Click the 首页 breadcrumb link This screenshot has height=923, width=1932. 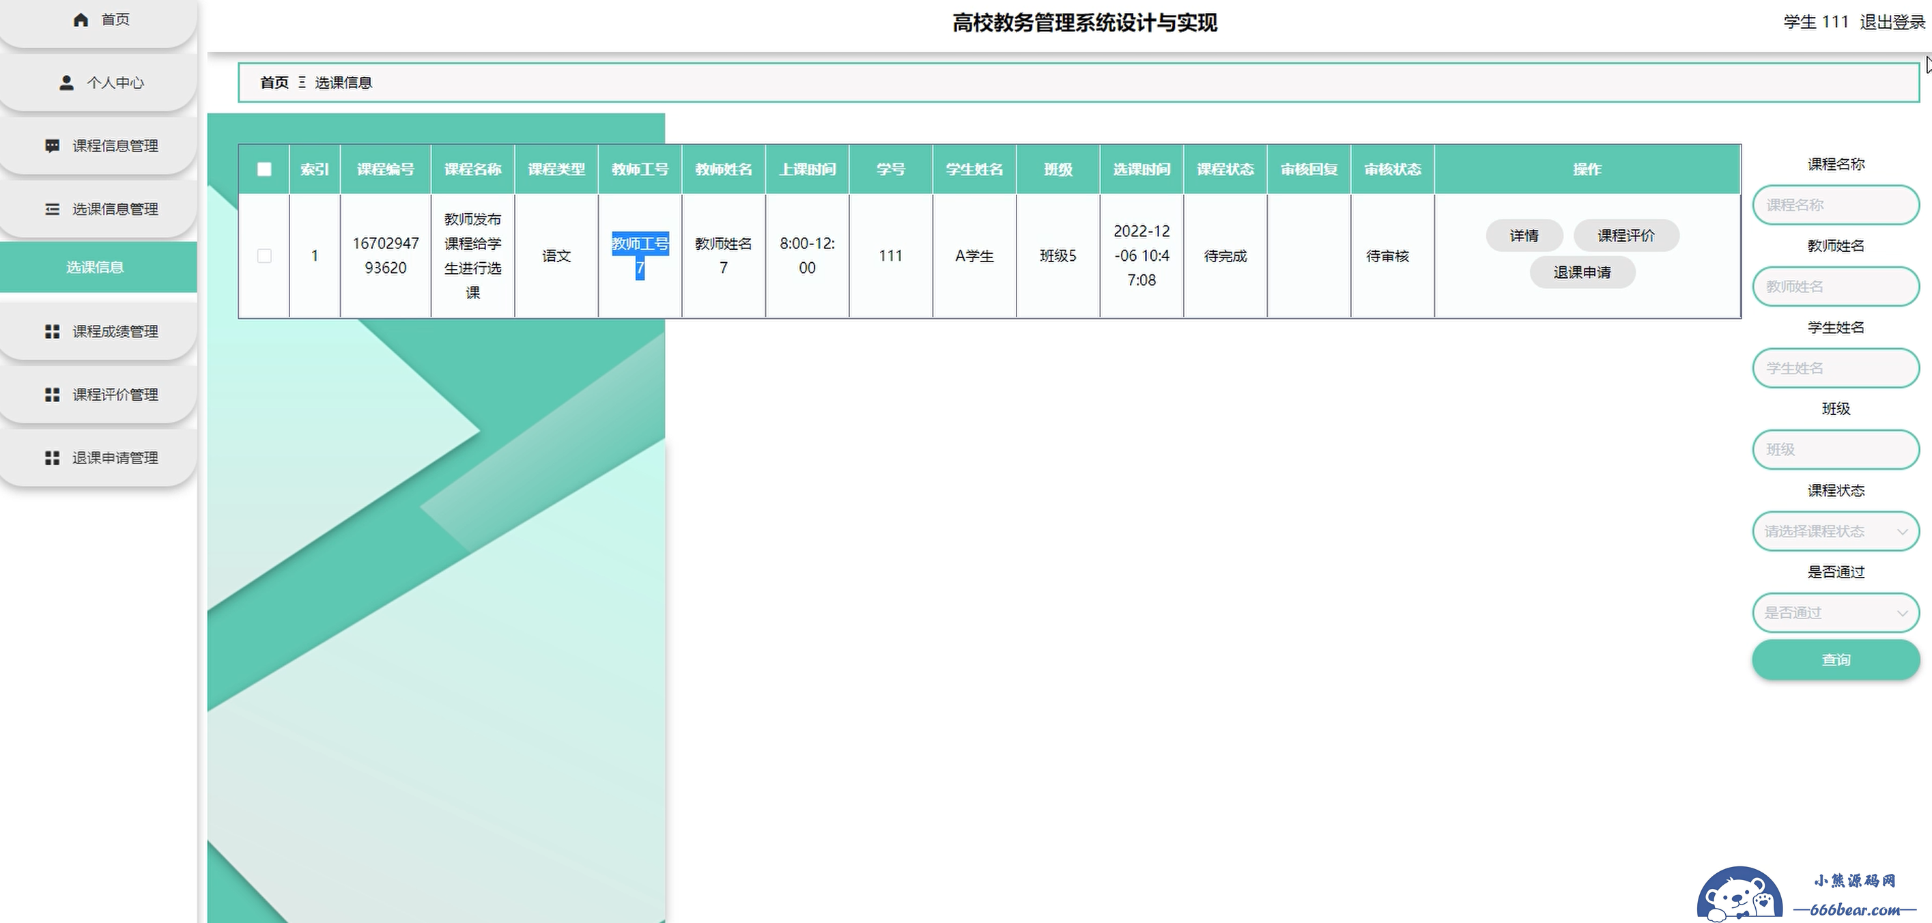coord(274,83)
